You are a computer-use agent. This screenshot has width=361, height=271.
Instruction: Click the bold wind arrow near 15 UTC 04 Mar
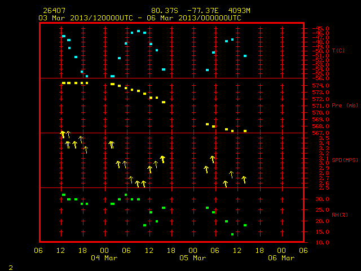tap(162, 159)
